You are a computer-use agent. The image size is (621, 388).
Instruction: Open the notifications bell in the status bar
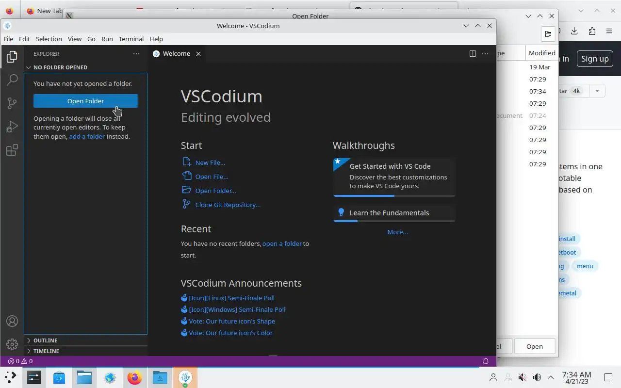[486, 361]
